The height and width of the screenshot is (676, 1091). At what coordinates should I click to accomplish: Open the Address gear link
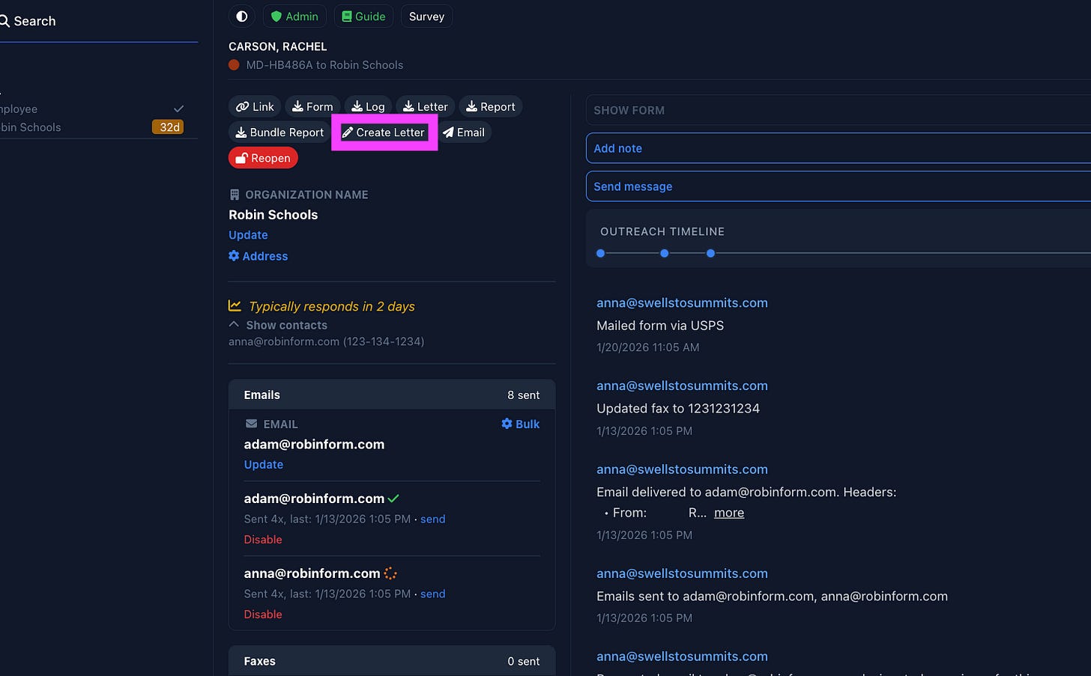258,256
